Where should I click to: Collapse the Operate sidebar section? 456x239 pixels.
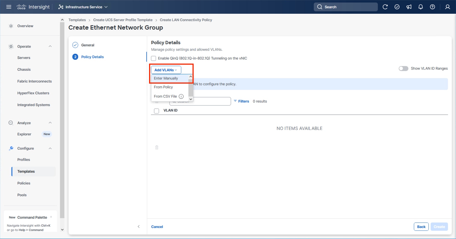pos(50,46)
